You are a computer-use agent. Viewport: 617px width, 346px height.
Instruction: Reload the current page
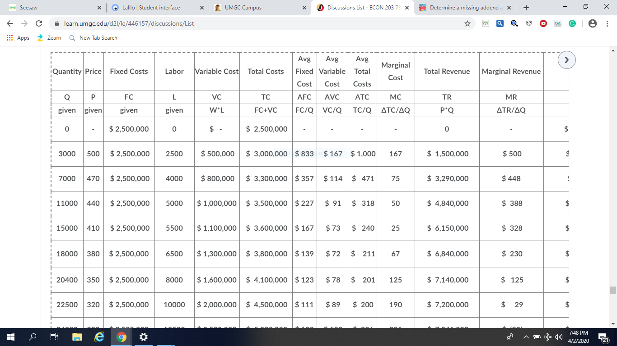tap(39, 23)
